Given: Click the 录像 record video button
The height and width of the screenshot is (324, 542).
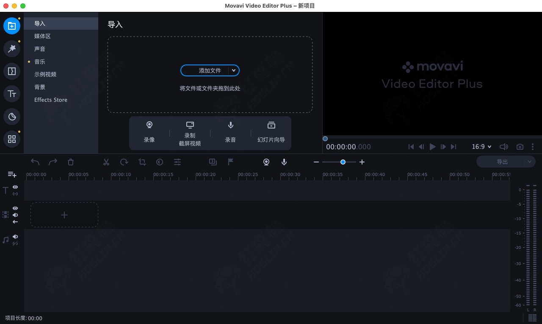Looking at the screenshot, I should [x=149, y=133].
